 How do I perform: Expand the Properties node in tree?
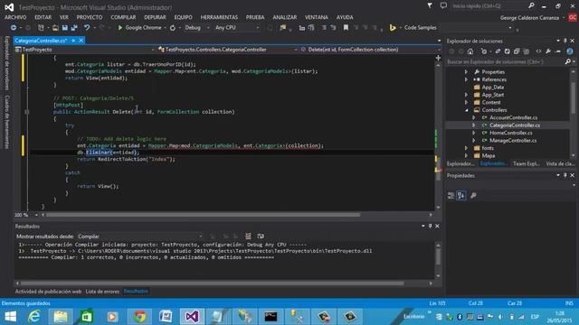(467, 72)
